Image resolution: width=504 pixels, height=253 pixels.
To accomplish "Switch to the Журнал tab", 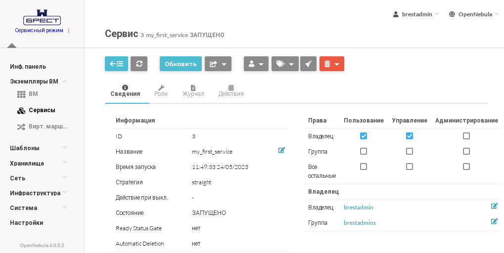I will click(193, 91).
